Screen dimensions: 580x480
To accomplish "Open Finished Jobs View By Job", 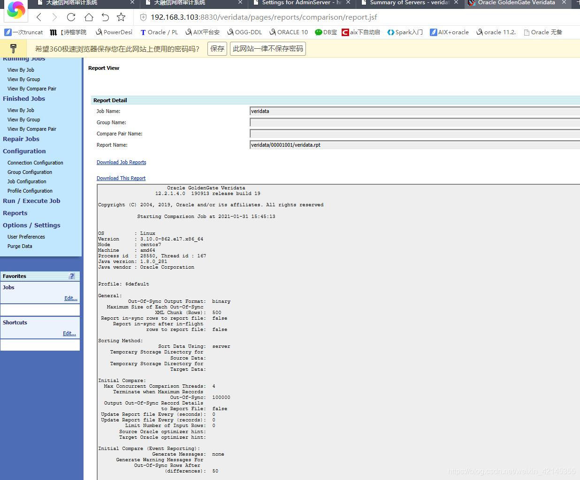I will pos(21,110).
